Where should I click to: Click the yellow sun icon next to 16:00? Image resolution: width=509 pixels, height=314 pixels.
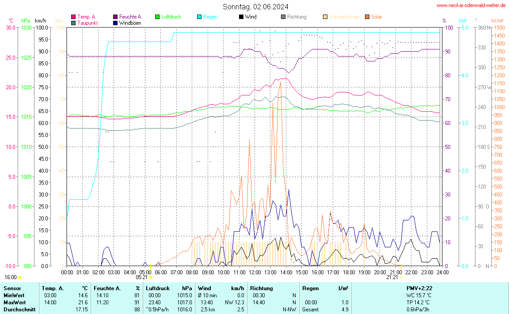(x=19, y=277)
